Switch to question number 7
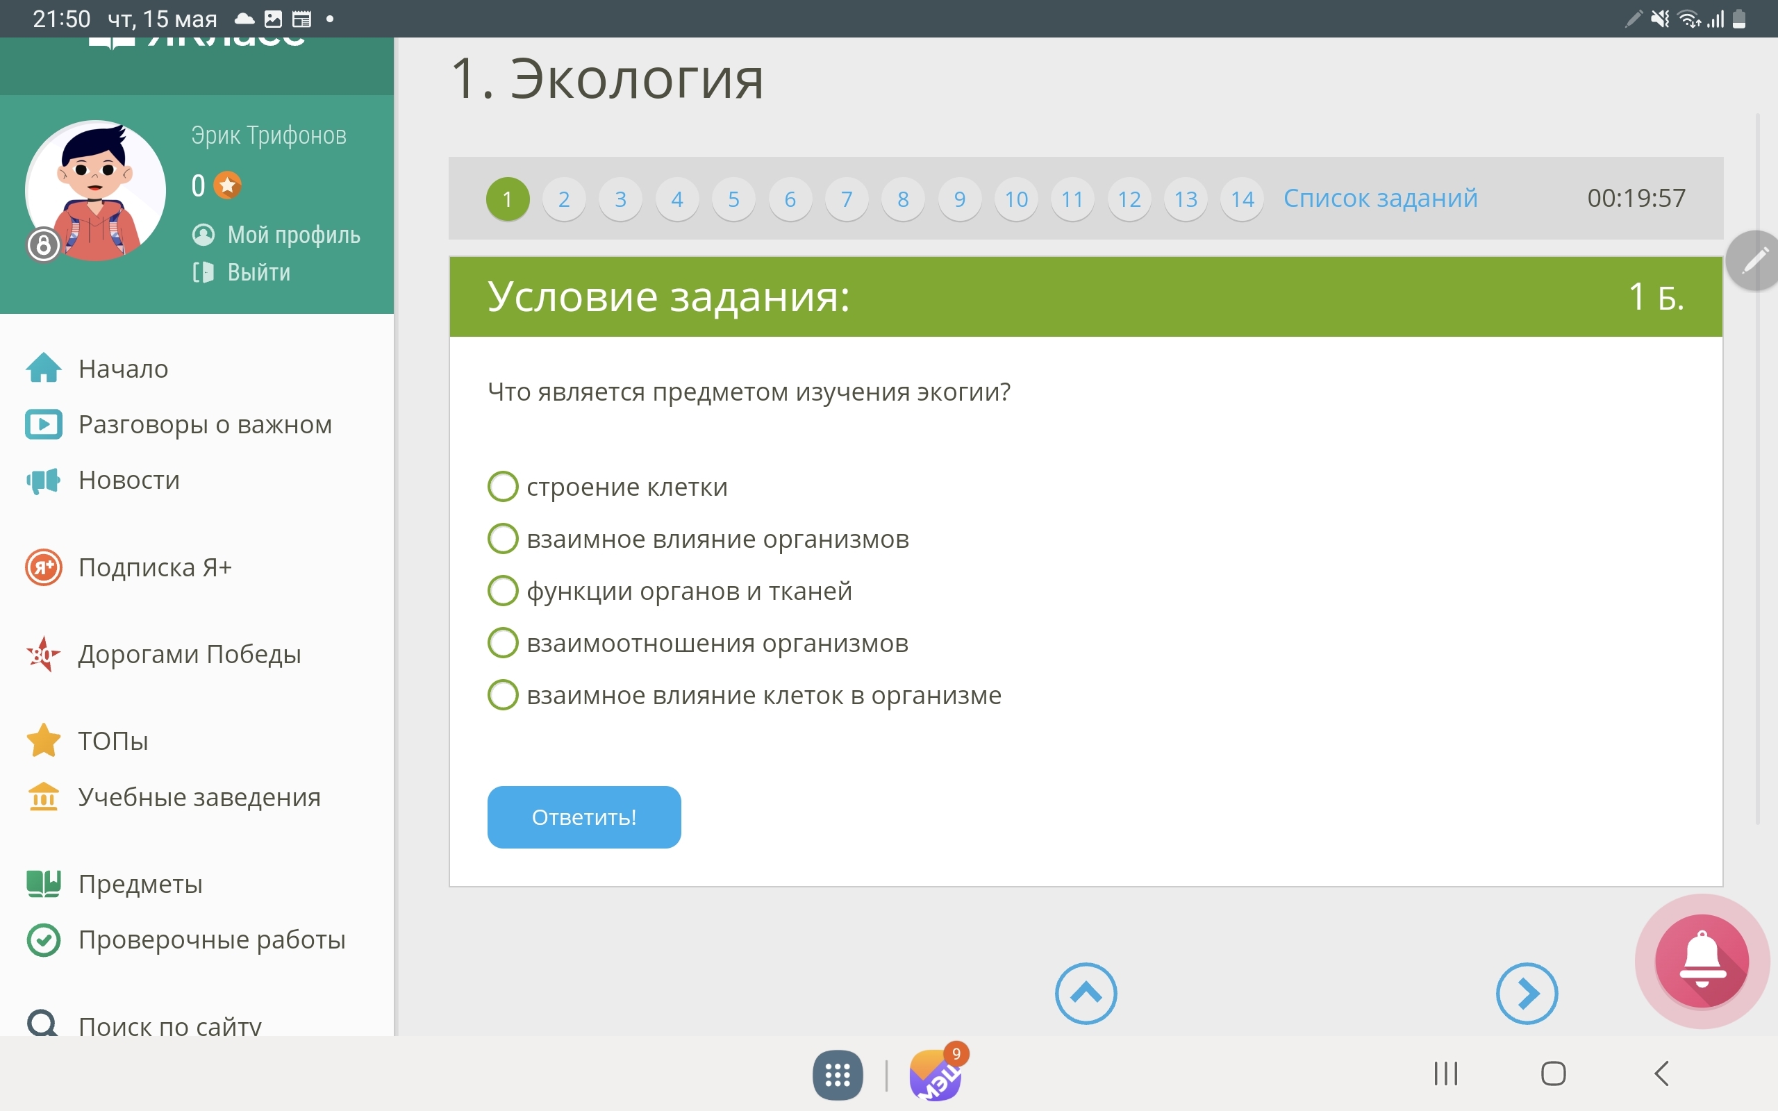 click(847, 199)
